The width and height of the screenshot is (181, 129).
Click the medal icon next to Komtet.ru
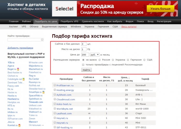pos(19,125)
